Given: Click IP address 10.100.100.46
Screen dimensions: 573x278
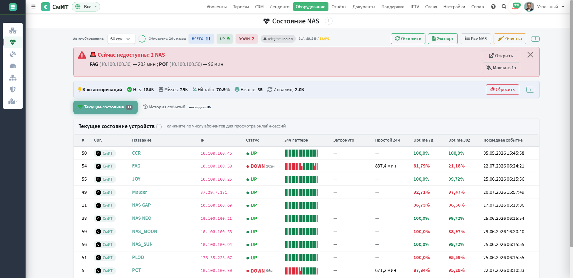Looking at the screenshot, I should [x=216, y=153].
